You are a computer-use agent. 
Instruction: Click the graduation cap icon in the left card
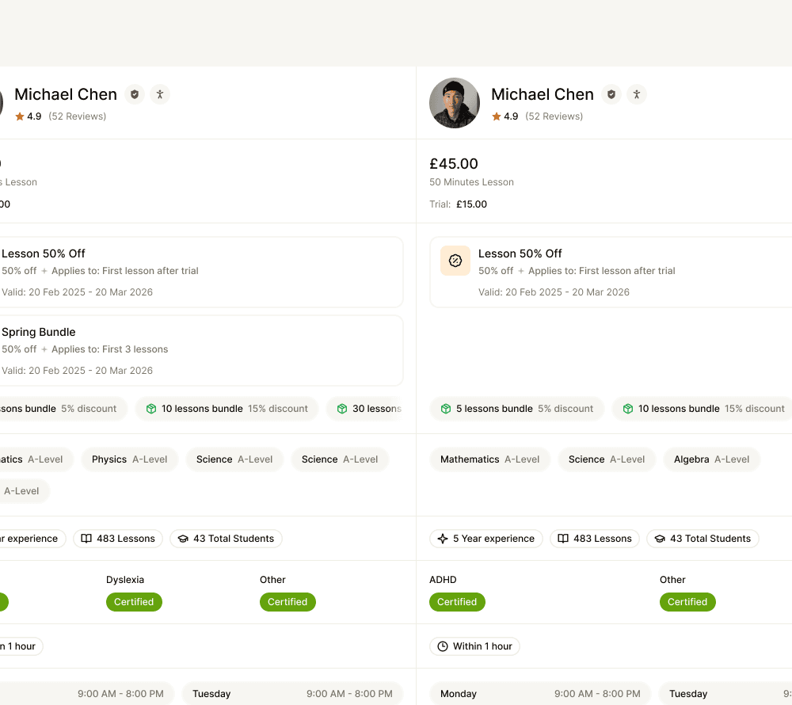coord(183,539)
